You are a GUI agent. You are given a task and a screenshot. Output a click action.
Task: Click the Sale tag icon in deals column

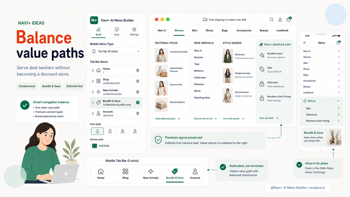pos(262,69)
